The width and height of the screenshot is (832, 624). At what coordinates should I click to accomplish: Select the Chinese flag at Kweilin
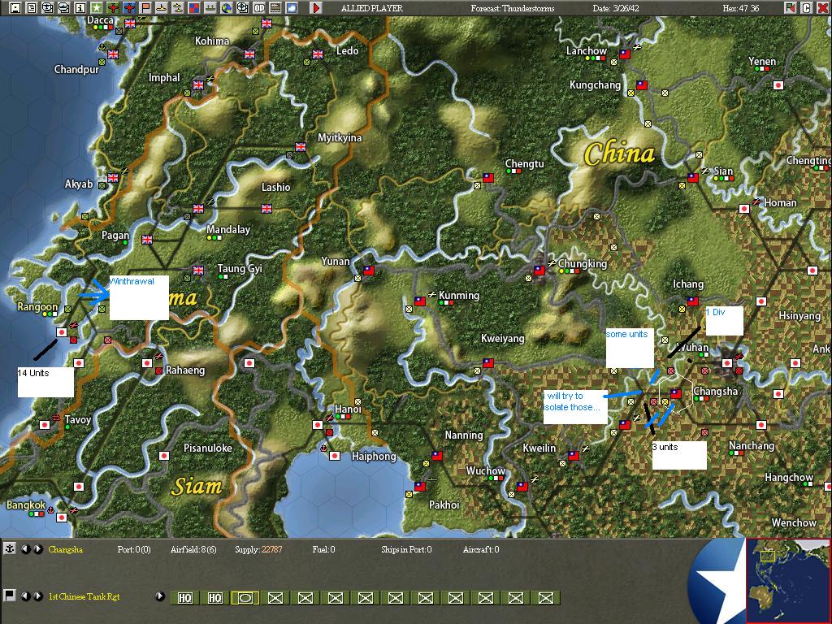pos(574,455)
